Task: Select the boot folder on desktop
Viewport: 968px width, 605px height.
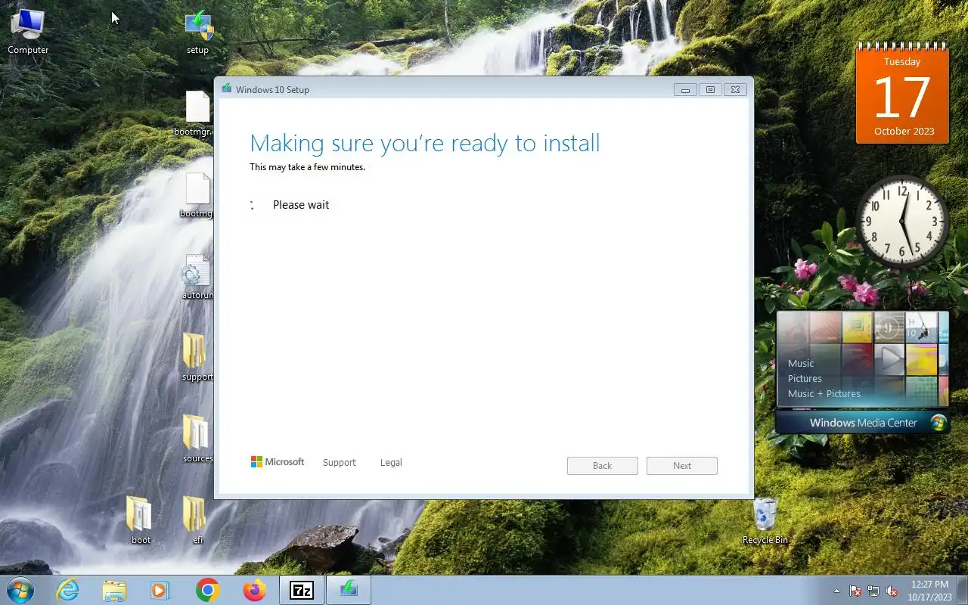Action: click(141, 521)
